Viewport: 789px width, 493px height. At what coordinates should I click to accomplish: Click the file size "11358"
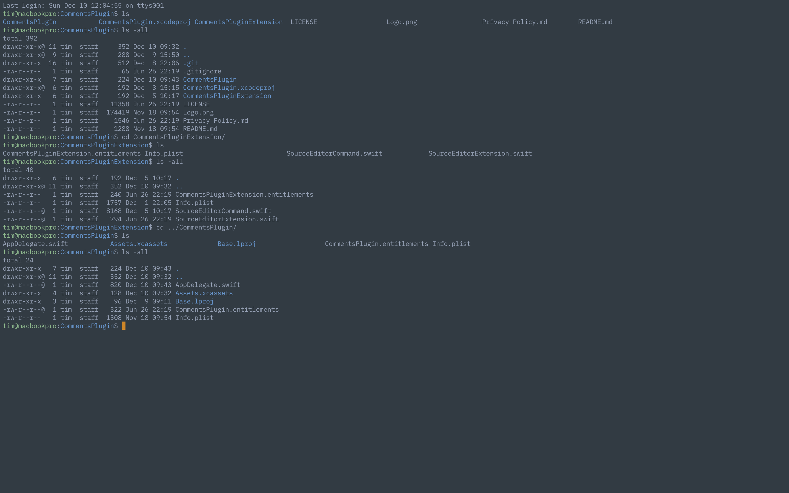click(120, 104)
